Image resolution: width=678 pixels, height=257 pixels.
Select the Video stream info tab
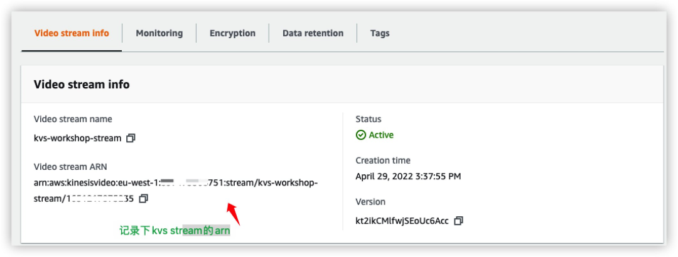click(x=72, y=33)
